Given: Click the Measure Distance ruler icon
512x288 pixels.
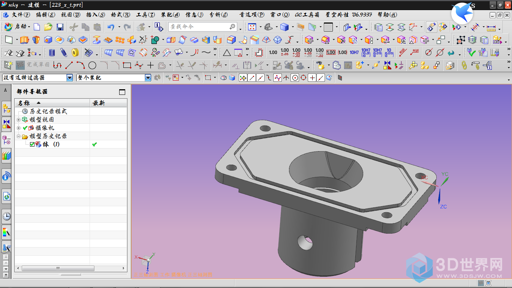Looking at the screenshot, I should [491, 27].
